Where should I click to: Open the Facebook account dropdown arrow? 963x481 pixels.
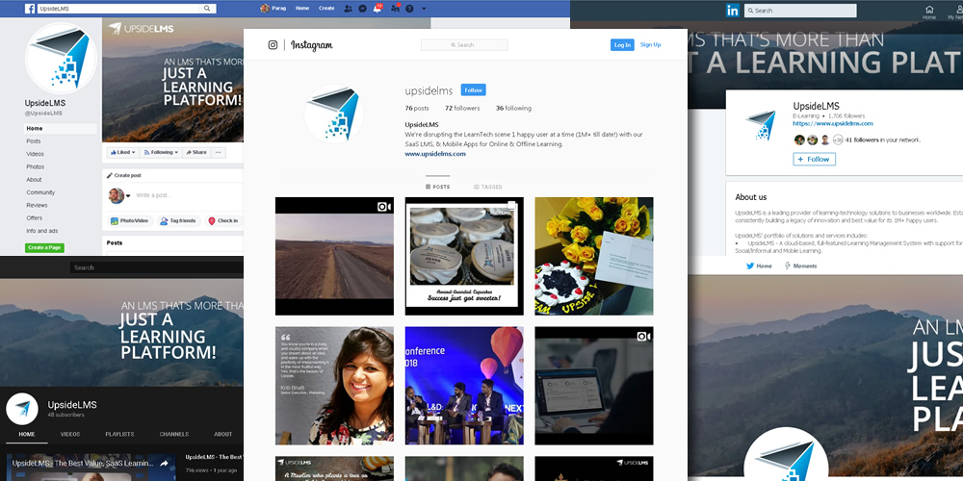[424, 9]
